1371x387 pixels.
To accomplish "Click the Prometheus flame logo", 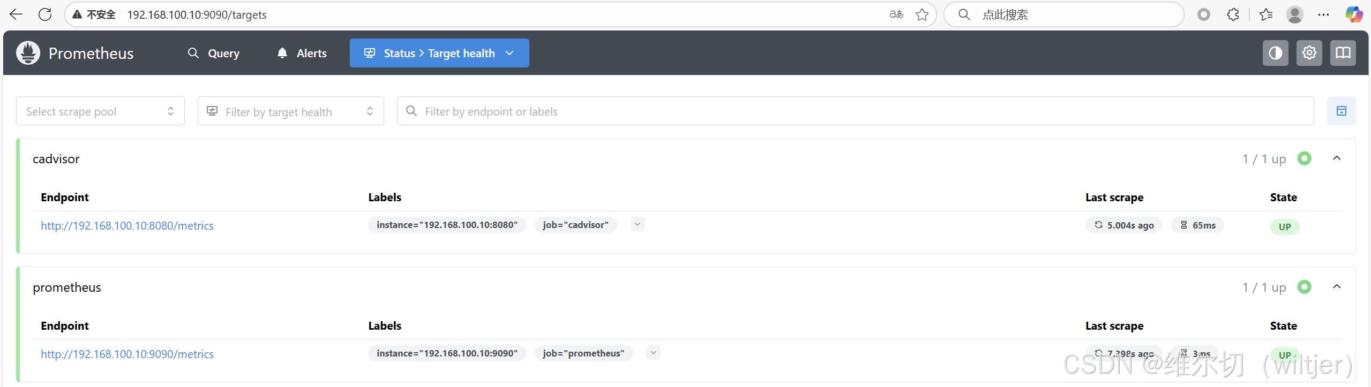I will coord(28,53).
